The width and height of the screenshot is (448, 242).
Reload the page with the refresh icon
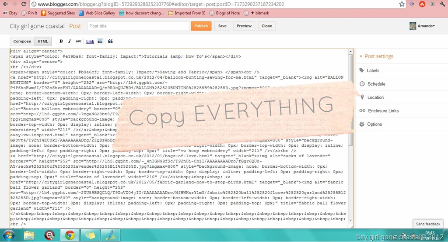24,4
